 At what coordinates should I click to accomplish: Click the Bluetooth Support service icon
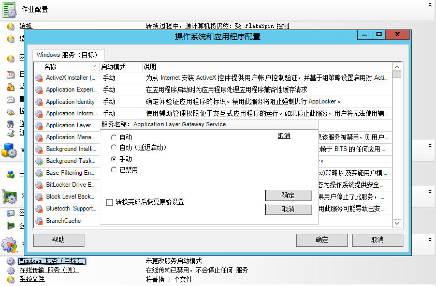point(39,209)
